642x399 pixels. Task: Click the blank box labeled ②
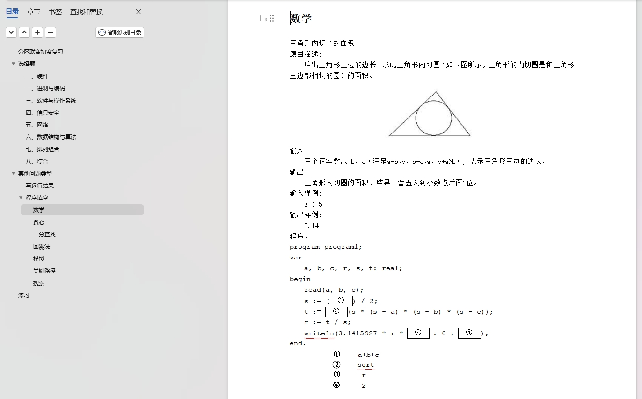(x=336, y=311)
